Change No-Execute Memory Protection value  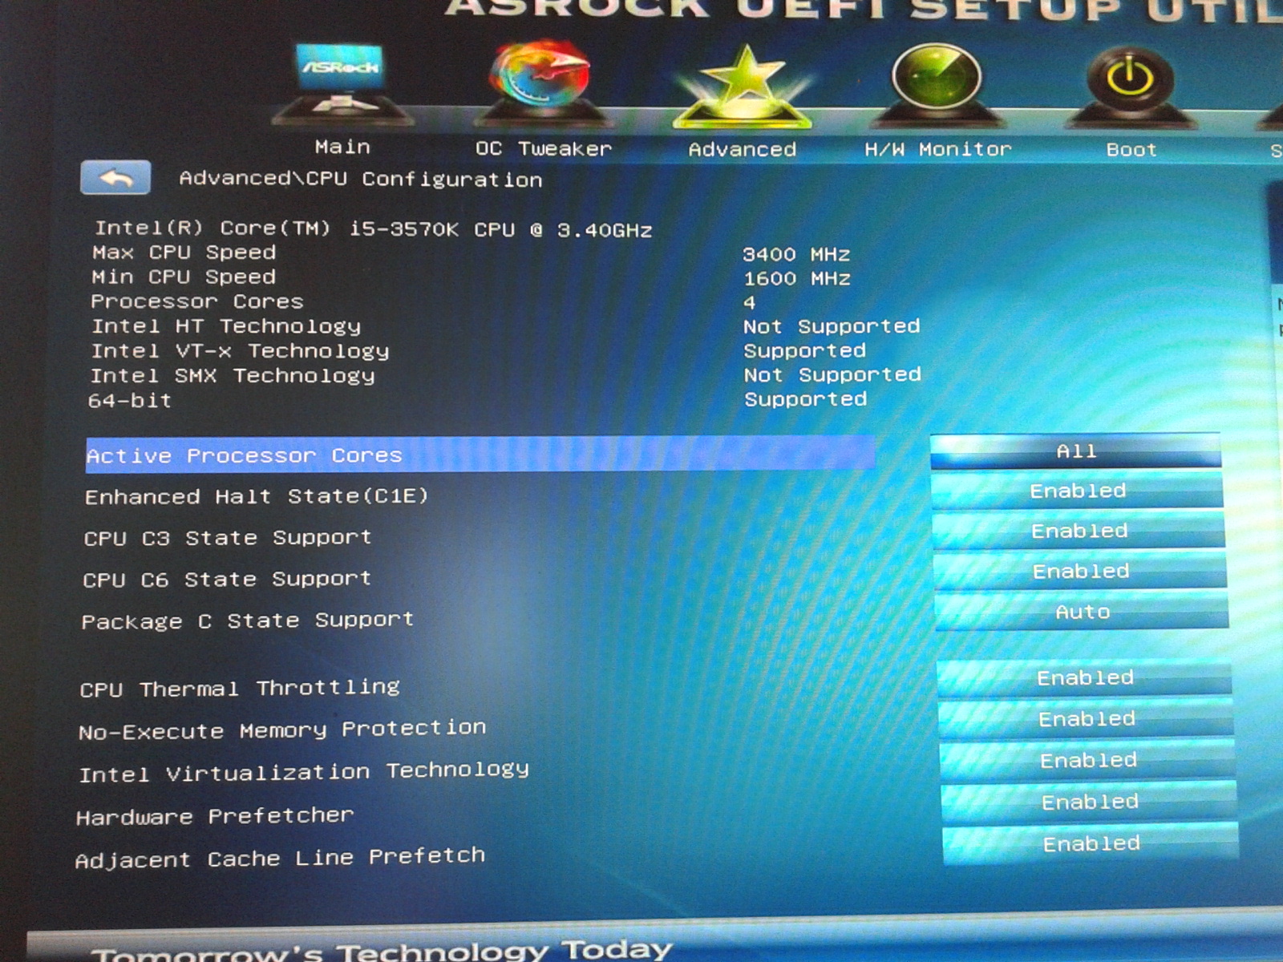tap(1087, 719)
